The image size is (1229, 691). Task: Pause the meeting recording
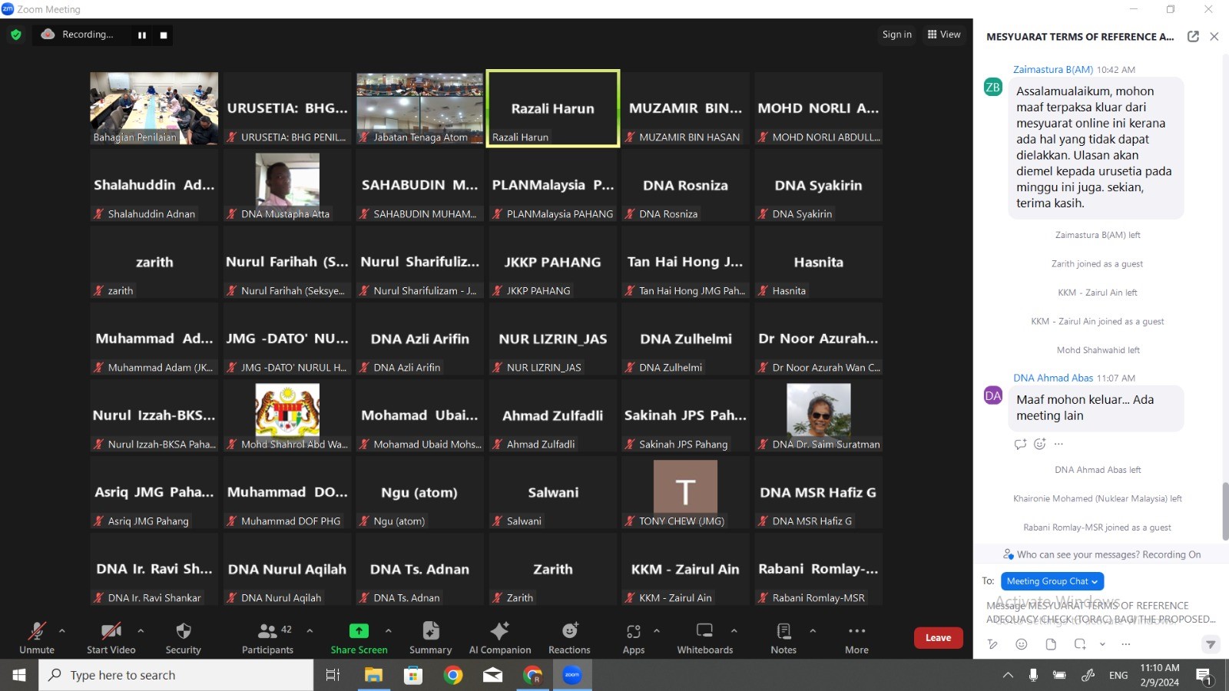[x=142, y=35]
